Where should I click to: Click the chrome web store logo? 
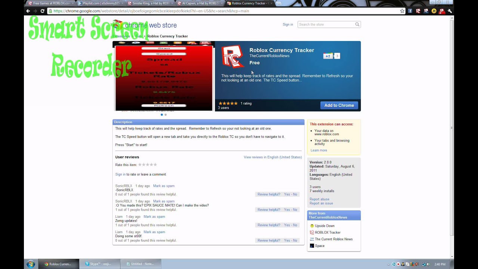coord(145,25)
